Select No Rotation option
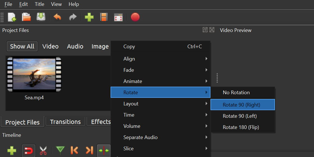The image size is (314, 157). tap(236, 93)
